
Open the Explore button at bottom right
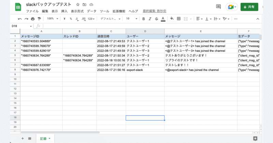pos(255,139)
